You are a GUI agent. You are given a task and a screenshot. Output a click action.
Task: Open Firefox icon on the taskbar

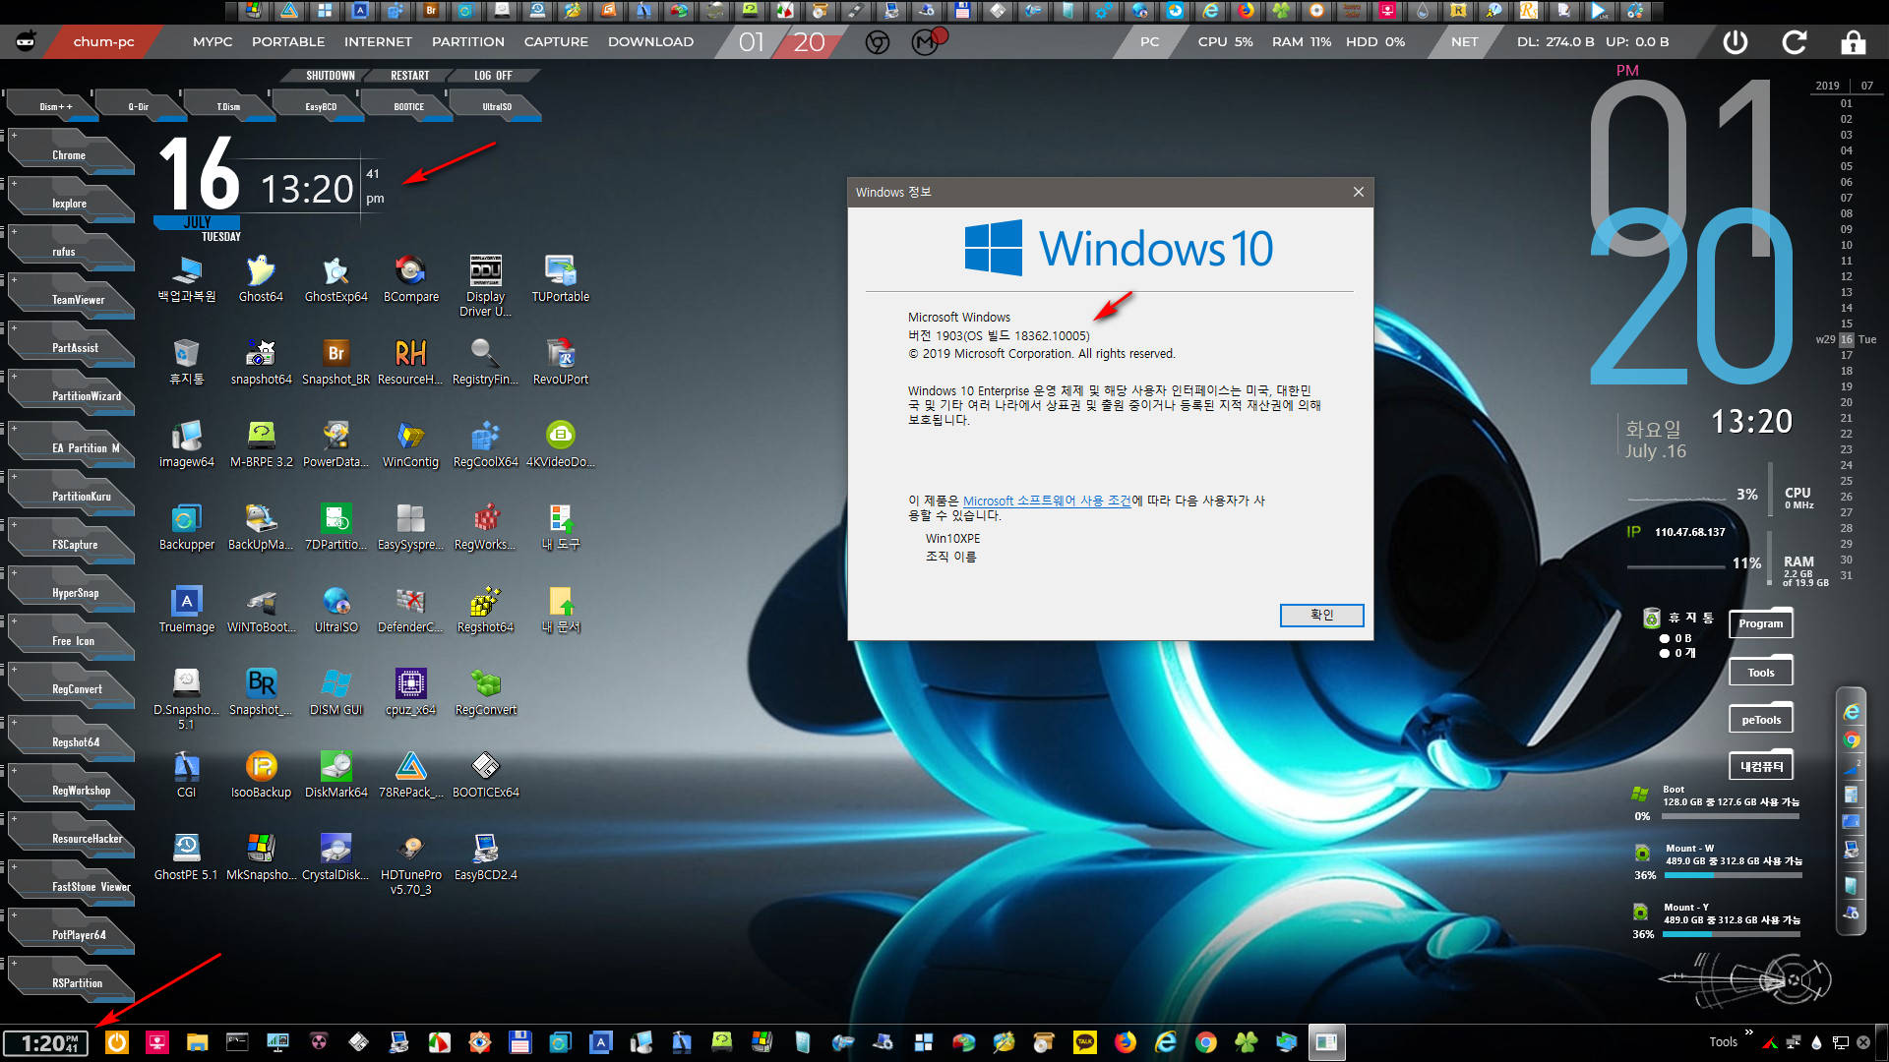click(x=1125, y=1042)
